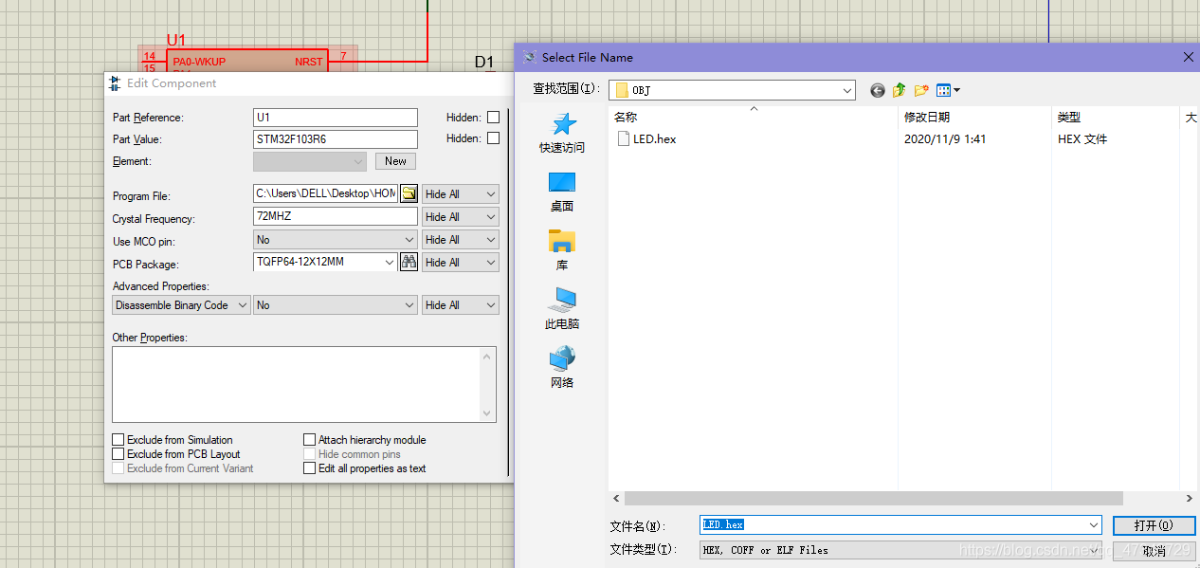Open the Hide All dropdown for Use MCO pin
The width and height of the screenshot is (1200, 568).
pyautogui.click(x=460, y=239)
